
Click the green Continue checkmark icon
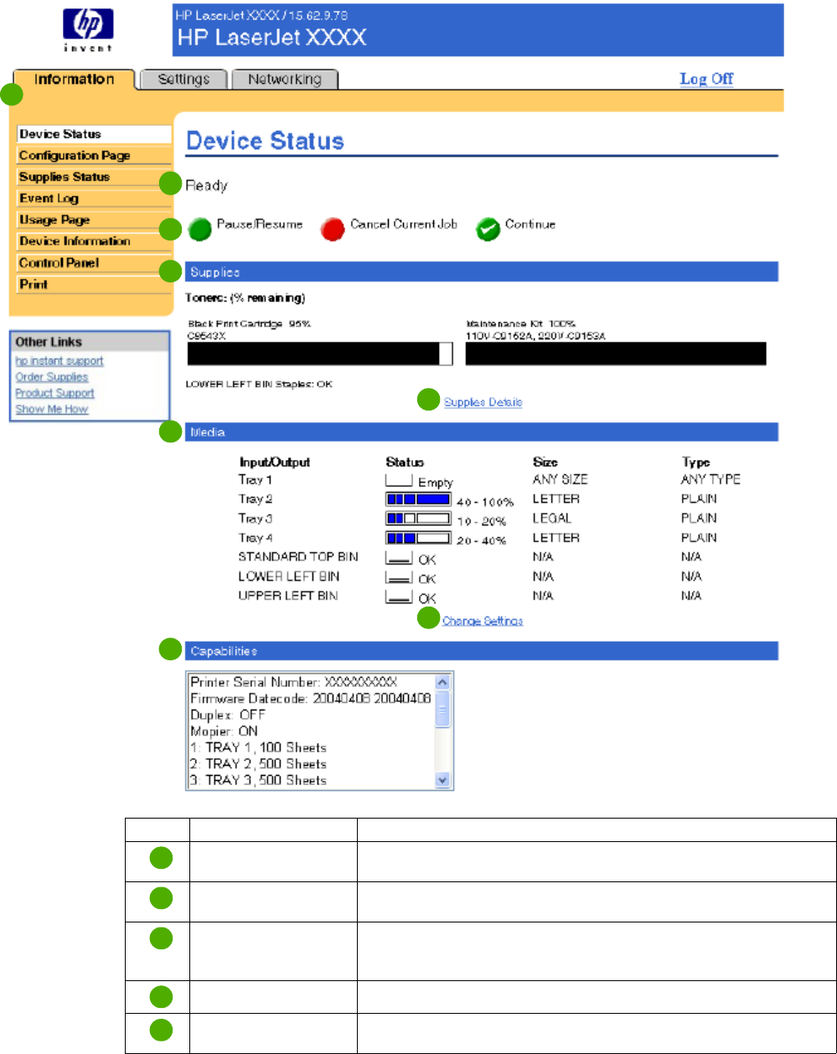(x=488, y=230)
